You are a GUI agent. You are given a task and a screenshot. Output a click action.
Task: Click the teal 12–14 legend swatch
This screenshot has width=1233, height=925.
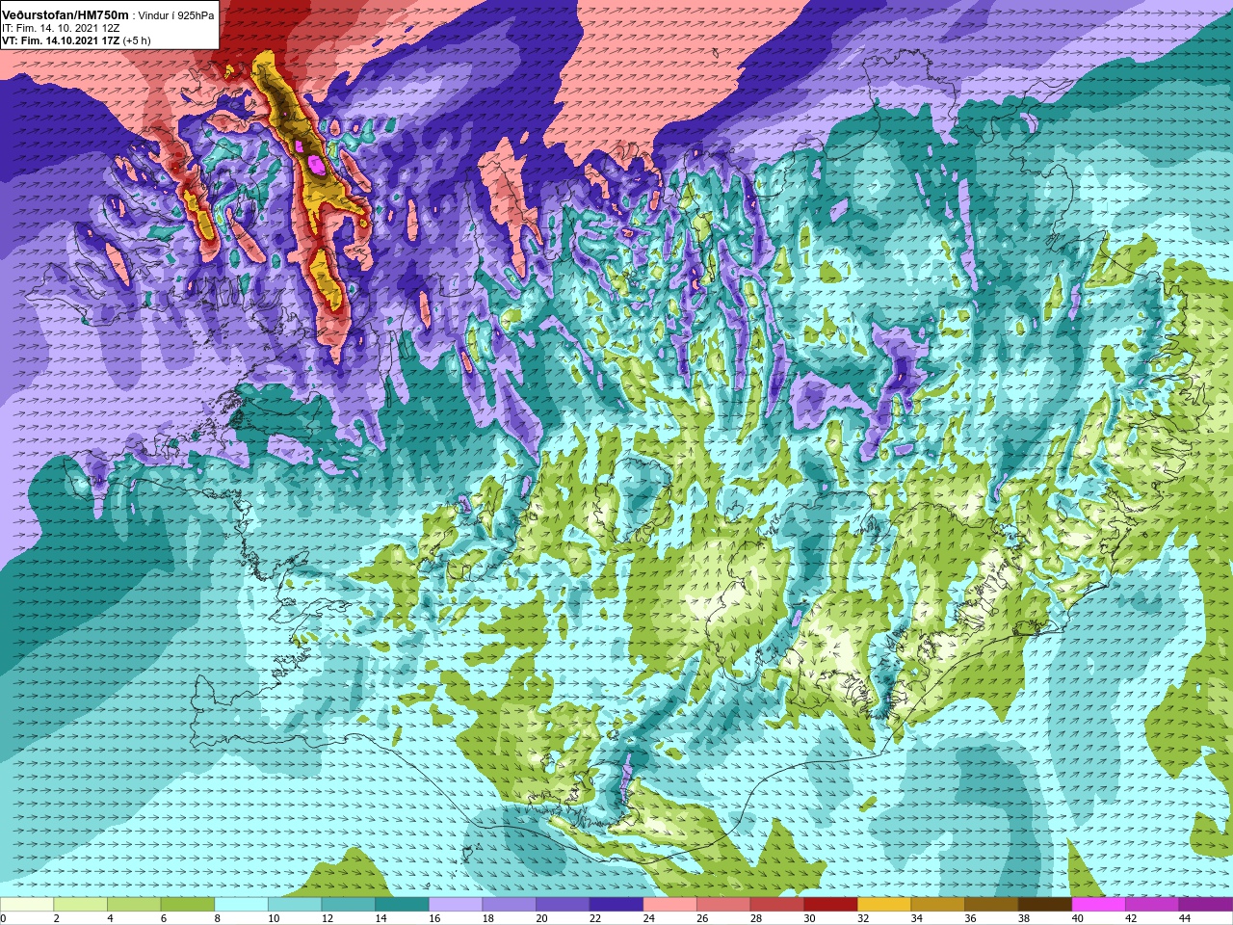coord(349,905)
